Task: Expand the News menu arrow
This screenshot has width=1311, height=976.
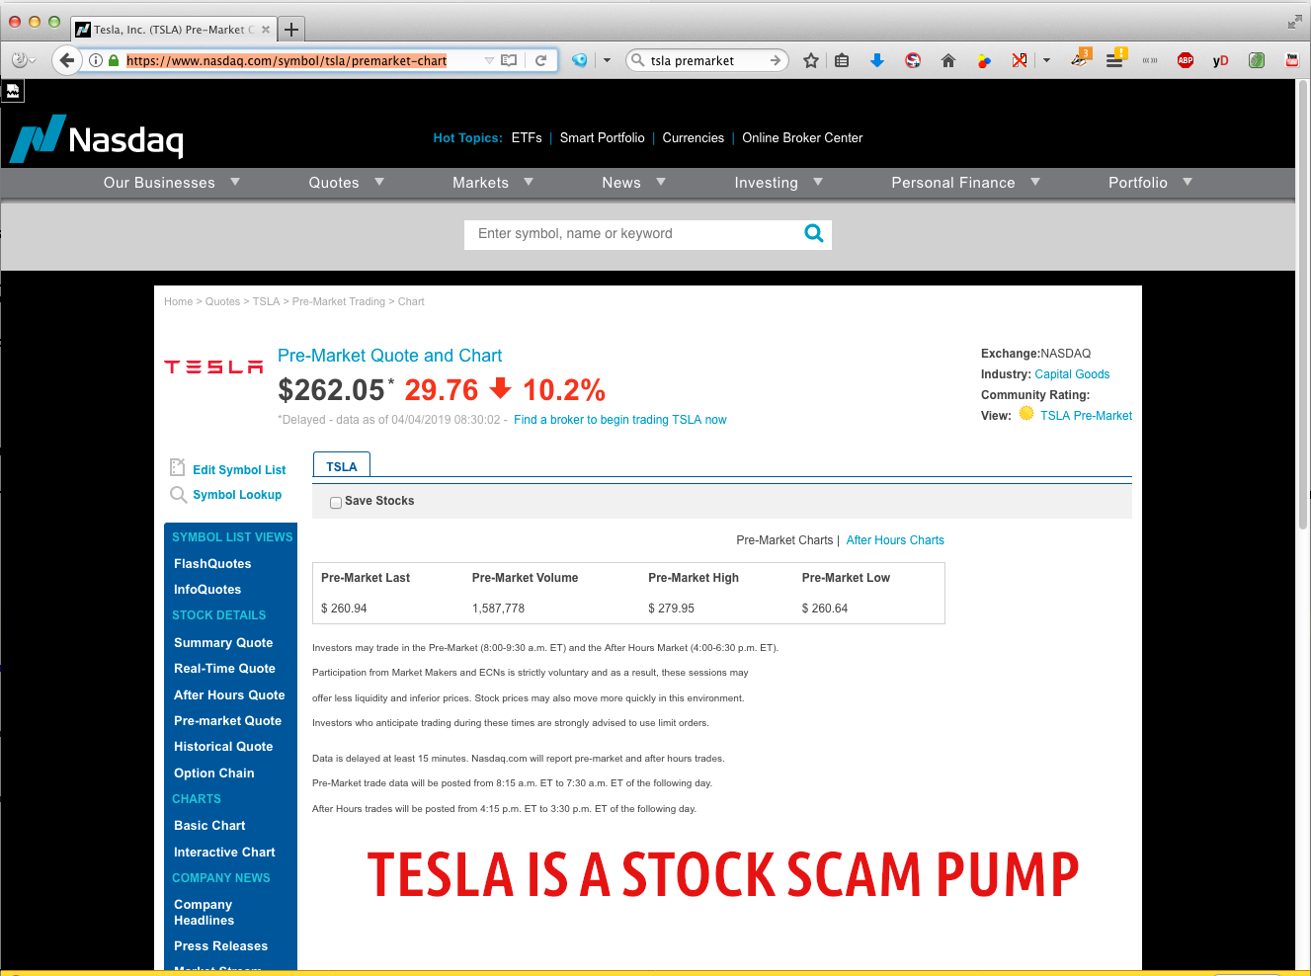Action: 661,182
